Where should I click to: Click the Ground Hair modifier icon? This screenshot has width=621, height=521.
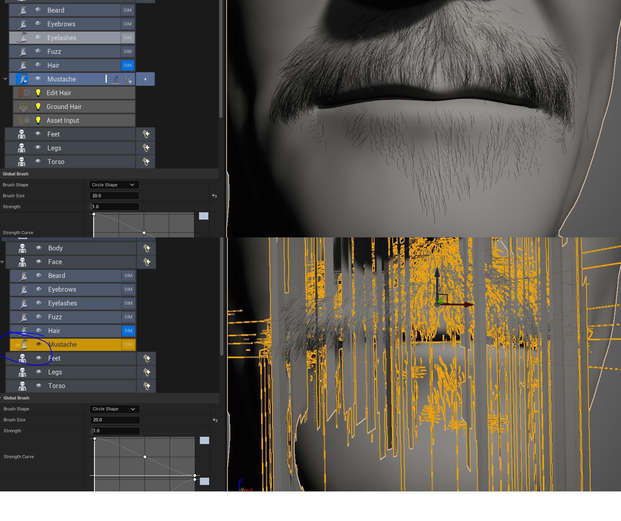[24, 107]
